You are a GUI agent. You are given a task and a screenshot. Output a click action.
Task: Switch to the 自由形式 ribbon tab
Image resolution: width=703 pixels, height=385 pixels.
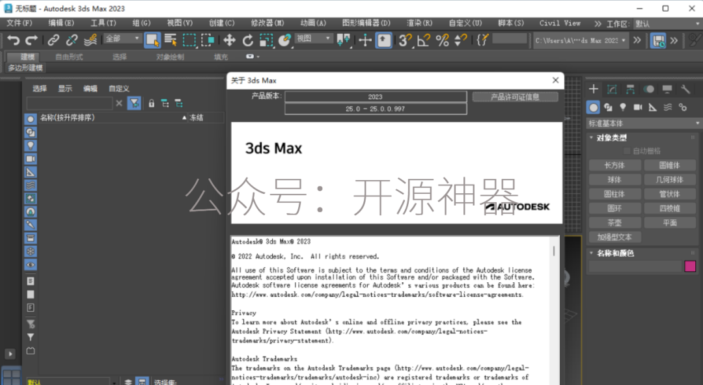(69, 57)
